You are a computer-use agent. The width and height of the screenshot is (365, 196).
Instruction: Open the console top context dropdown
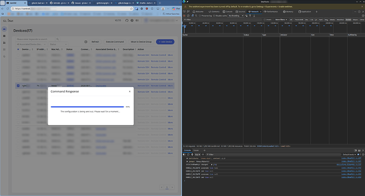197,154
